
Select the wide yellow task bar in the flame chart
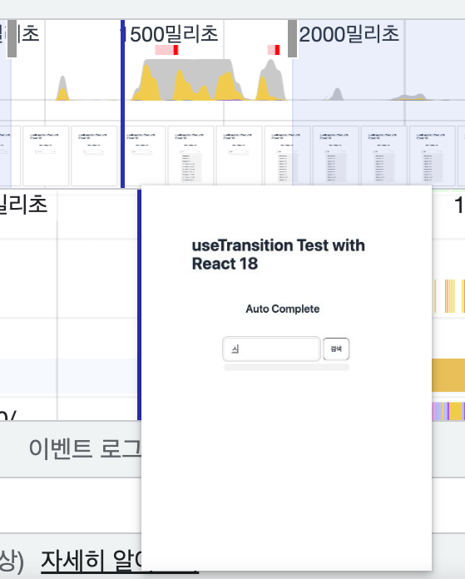(x=448, y=375)
